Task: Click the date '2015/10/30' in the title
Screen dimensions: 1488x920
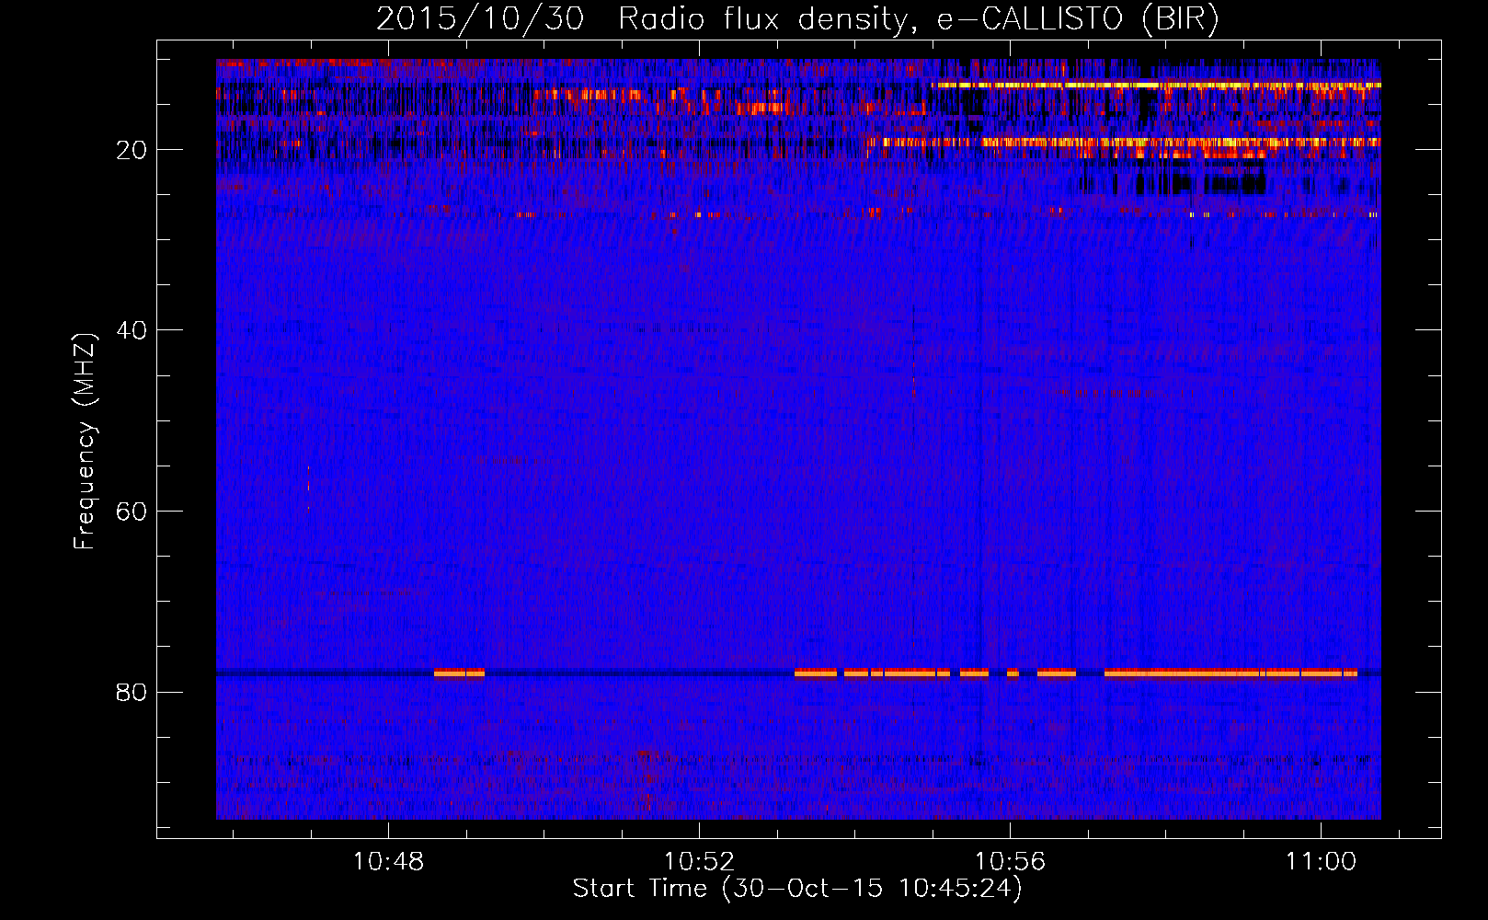Action: [479, 18]
